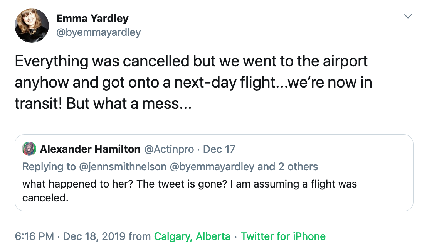Open the Calgary, Alberta location link

pyautogui.click(x=192, y=236)
